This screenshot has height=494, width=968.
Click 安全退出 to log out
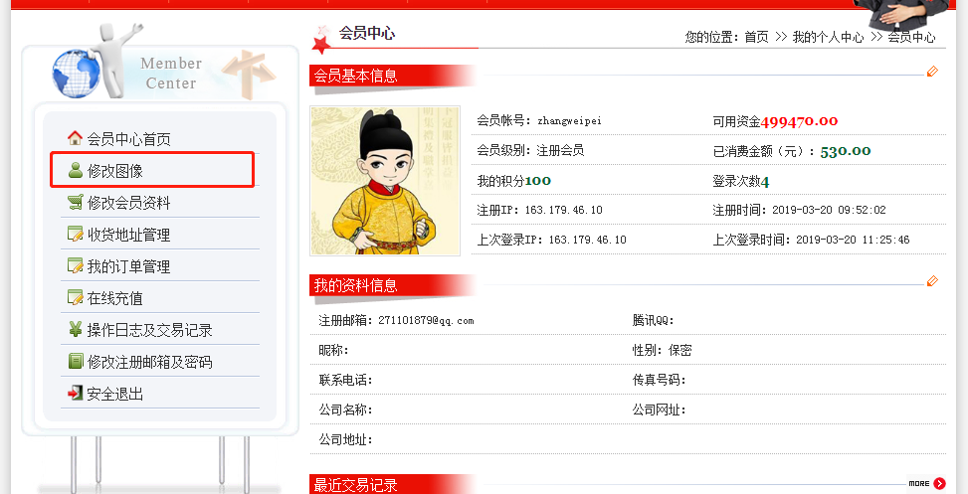point(114,394)
